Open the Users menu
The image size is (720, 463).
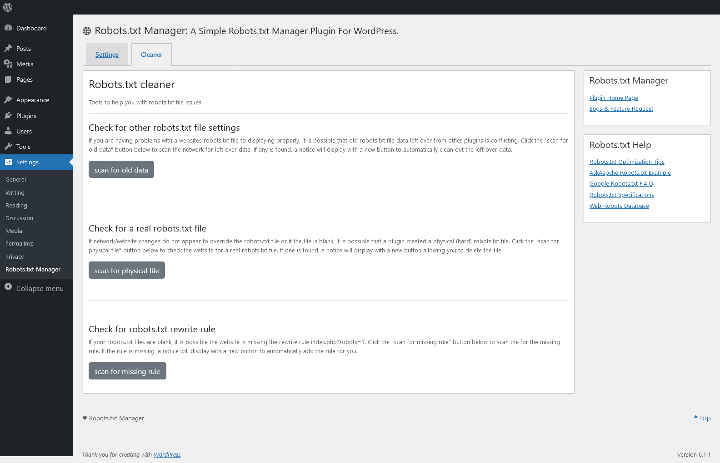[x=36, y=131]
